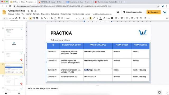Viewport: 169px width, 95px height.
Task: Open the border weight option
Action: 59,18
